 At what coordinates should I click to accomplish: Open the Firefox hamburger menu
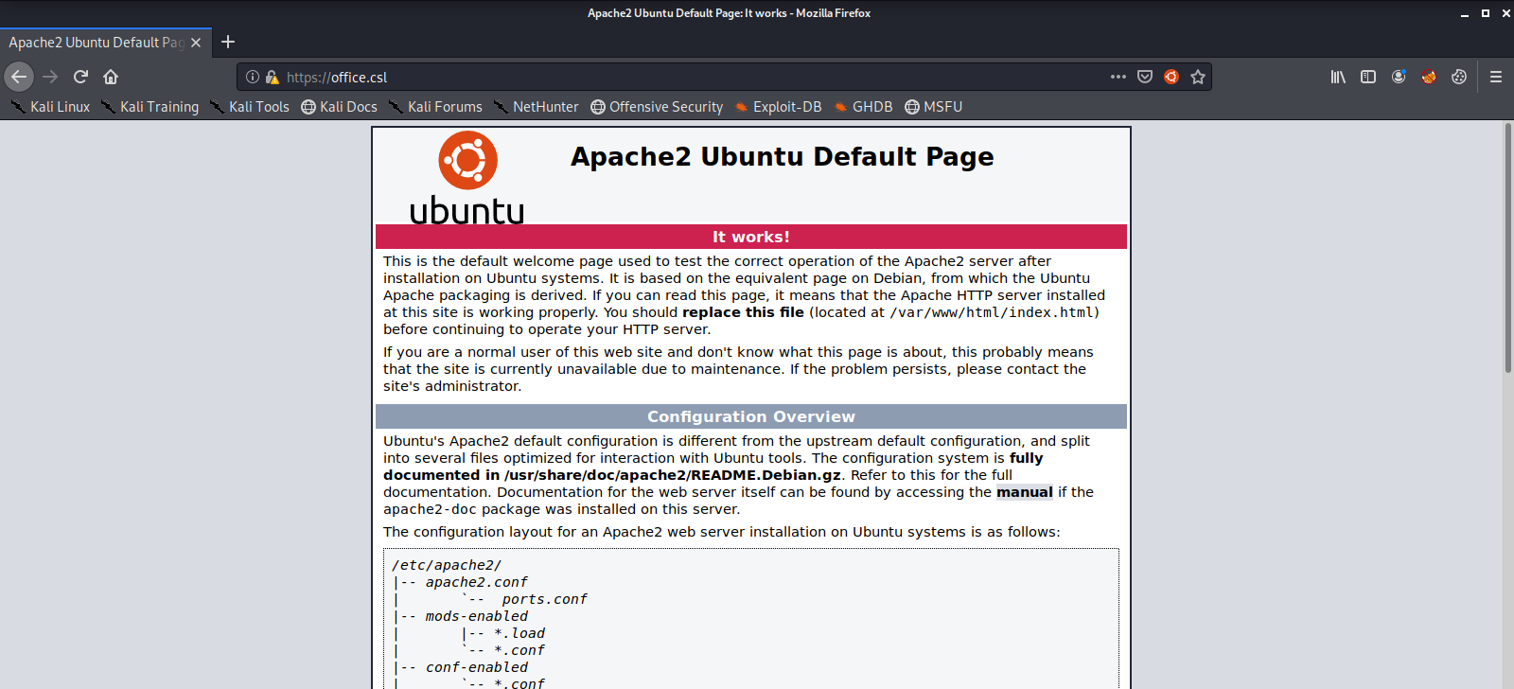(x=1496, y=77)
